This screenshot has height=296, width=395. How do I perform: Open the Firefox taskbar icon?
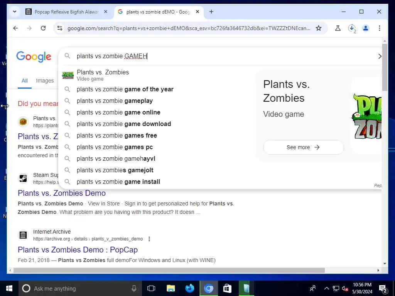[190, 288]
